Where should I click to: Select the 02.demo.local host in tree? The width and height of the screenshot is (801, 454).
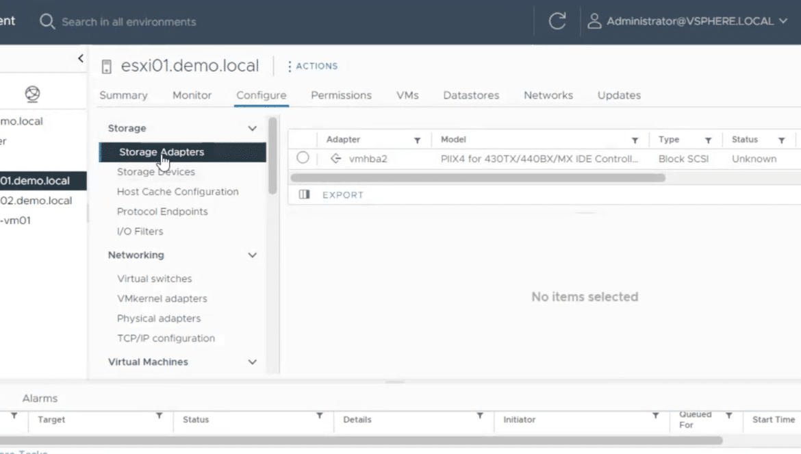pos(36,201)
